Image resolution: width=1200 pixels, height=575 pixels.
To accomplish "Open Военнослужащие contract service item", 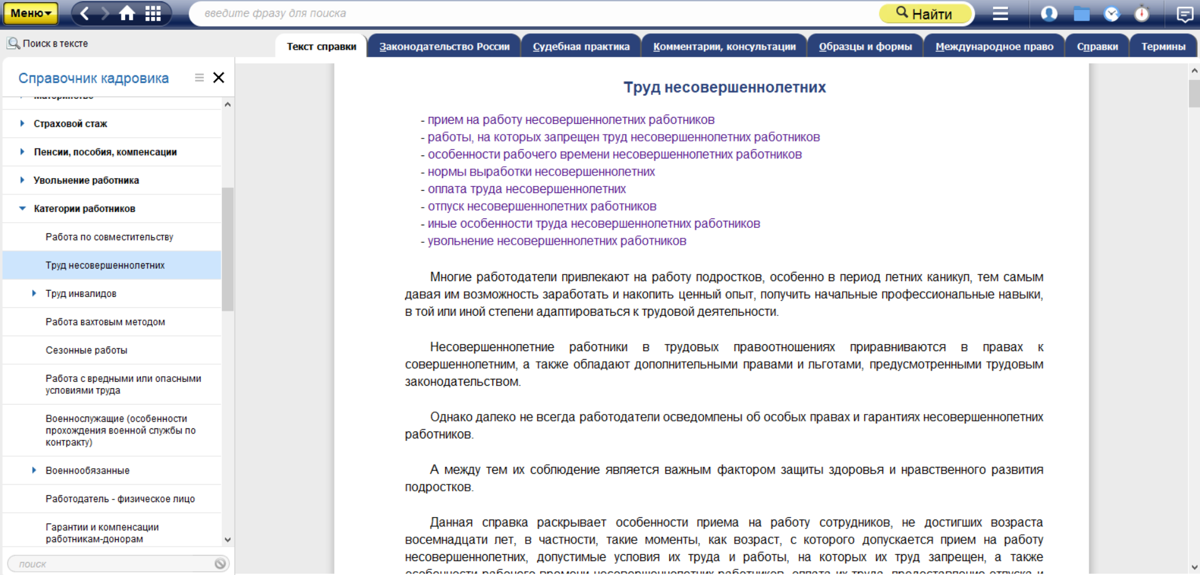I will point(112,430).
